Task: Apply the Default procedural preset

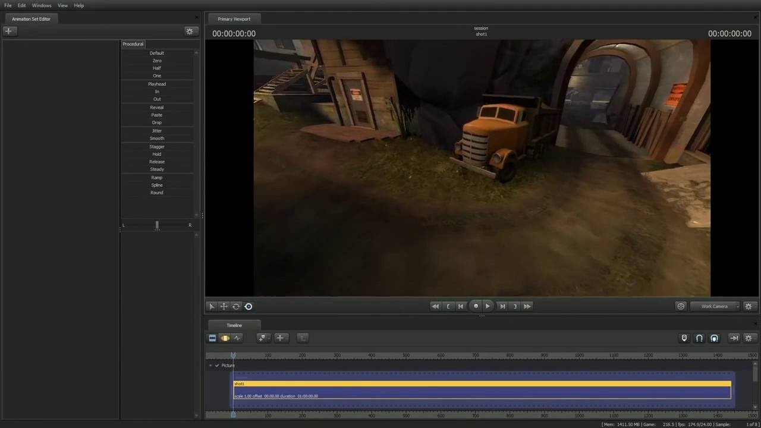Action: (x=157, y=53)
